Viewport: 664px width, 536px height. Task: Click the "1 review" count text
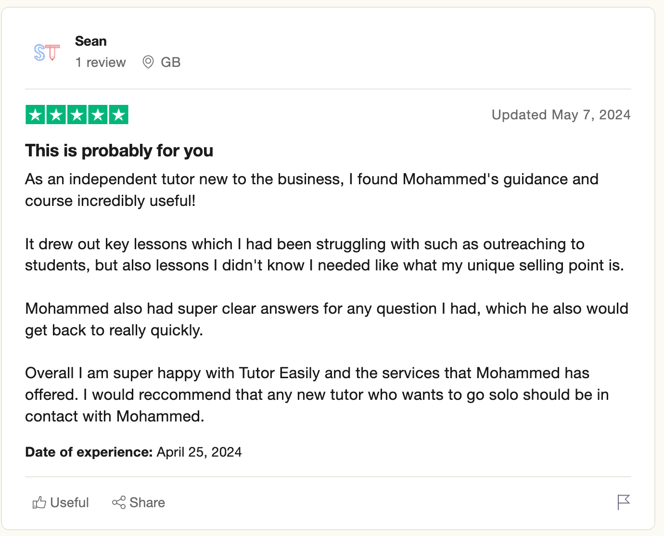pyautogui.click(x=101, y=63)
